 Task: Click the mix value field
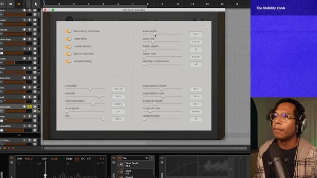(118, 119)
